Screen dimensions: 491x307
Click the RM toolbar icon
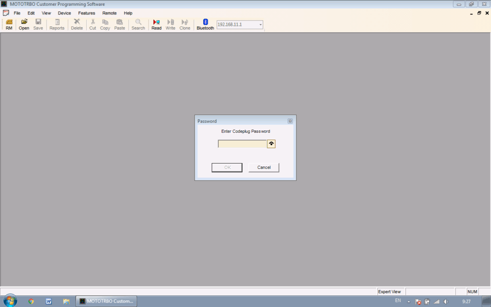[9, 24]
